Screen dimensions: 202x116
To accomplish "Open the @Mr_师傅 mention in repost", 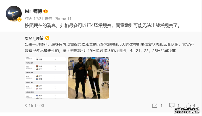I will click(34, 38).
